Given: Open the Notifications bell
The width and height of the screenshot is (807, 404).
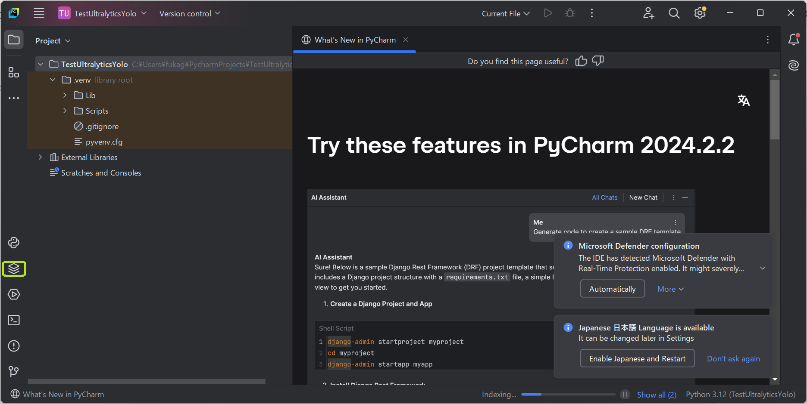Looking at the screenshot, I should pyautogui.click(x=794, y=40).
